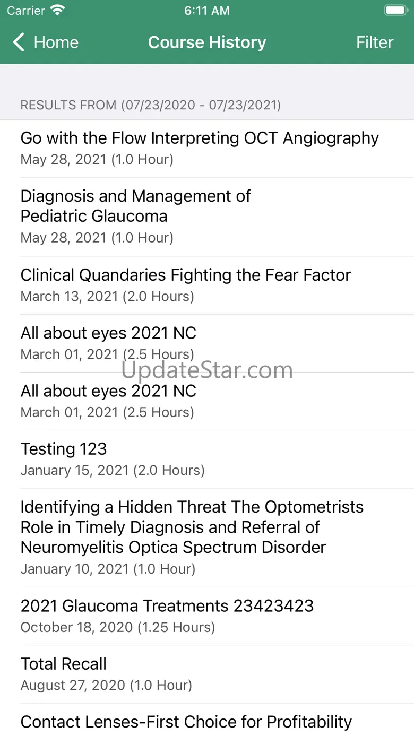
Task: Select Contact Lenses-First Choice for Profitability
Action: pos(207,720)
